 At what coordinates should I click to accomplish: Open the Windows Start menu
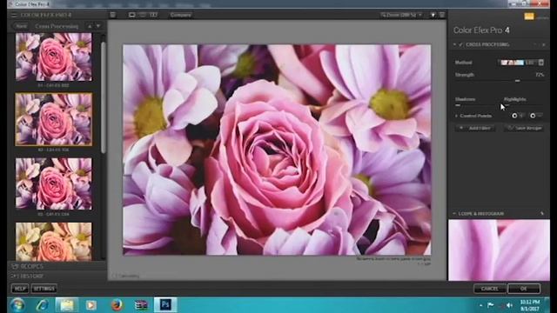click(17, 305)
